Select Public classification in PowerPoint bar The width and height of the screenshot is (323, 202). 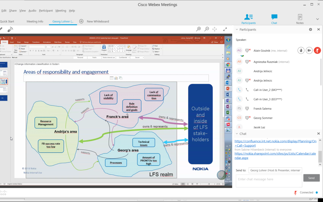tap(95, 57)
